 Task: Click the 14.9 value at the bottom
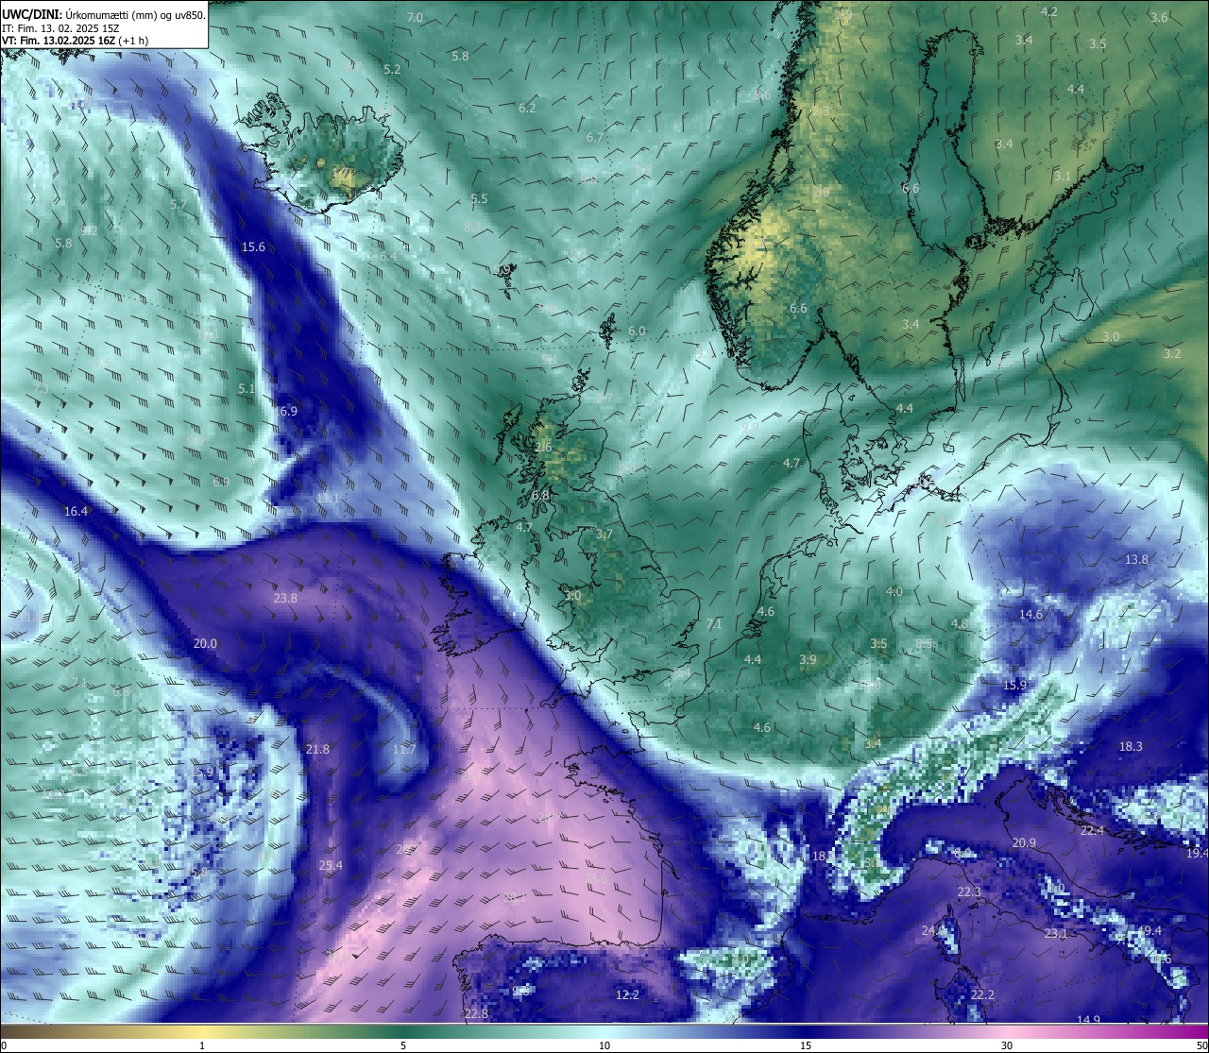tap(1089, 1019)
